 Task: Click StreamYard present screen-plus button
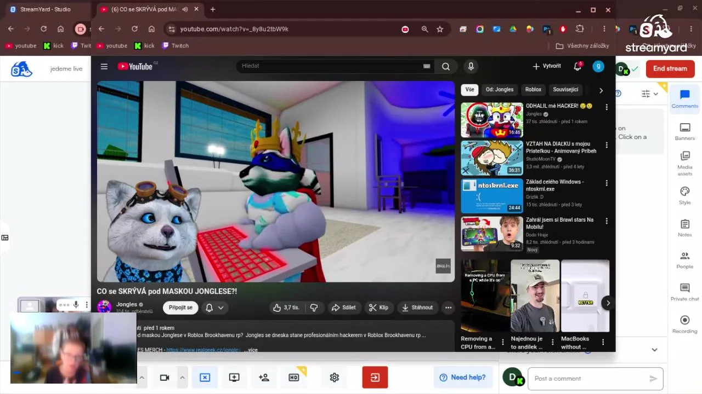(x=234, y=378)
